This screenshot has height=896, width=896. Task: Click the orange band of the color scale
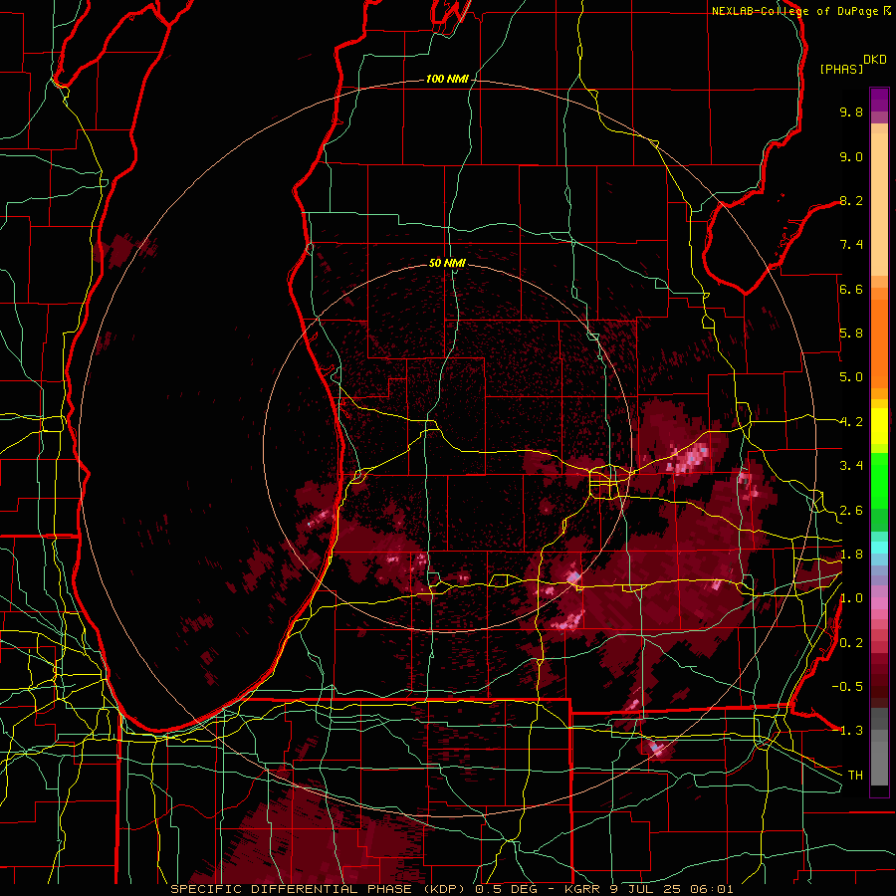point(879,344)
